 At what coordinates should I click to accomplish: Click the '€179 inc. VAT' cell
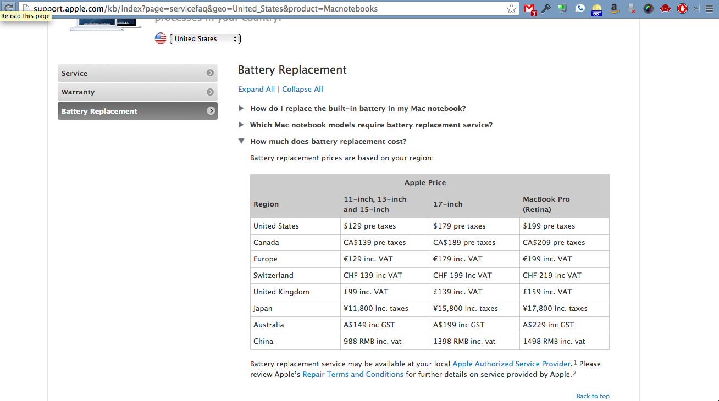point(457,259)
